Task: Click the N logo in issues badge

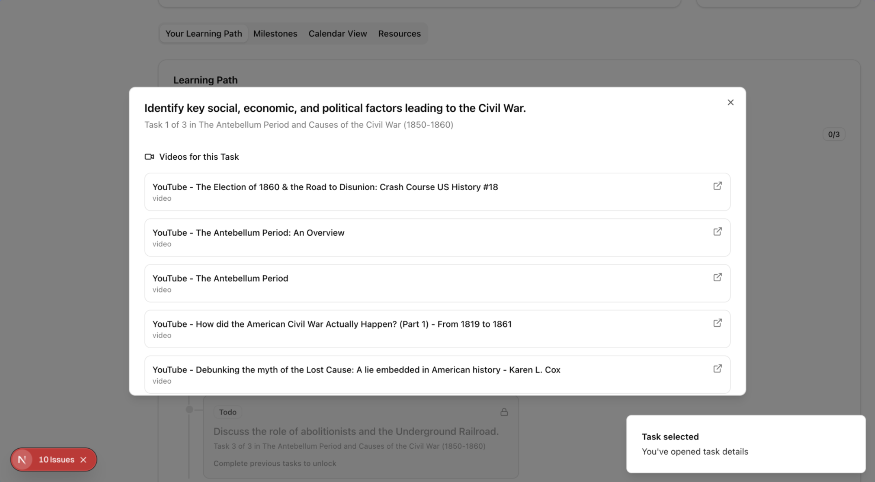Action: (22, 460)
